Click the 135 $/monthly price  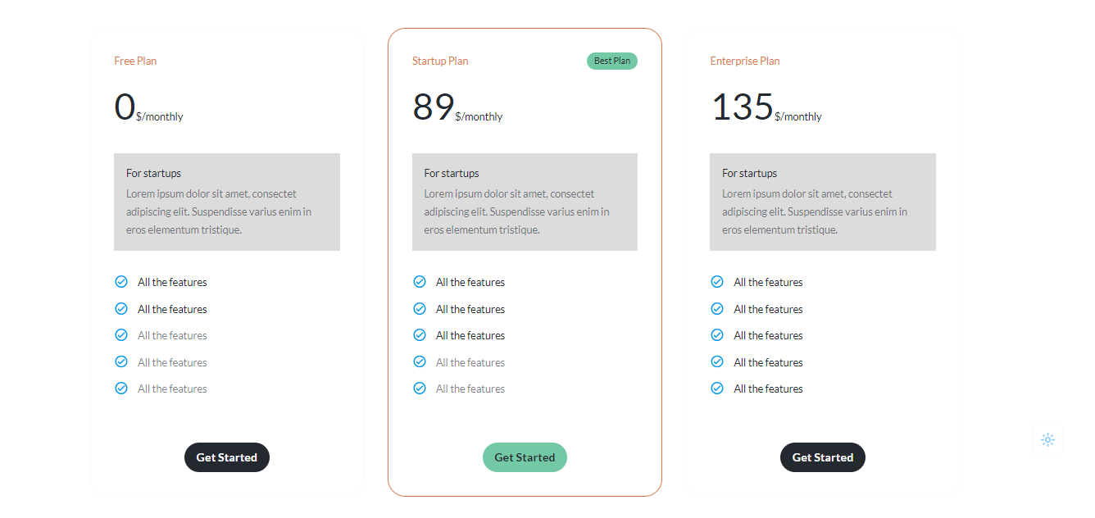[x=766, y=107]
